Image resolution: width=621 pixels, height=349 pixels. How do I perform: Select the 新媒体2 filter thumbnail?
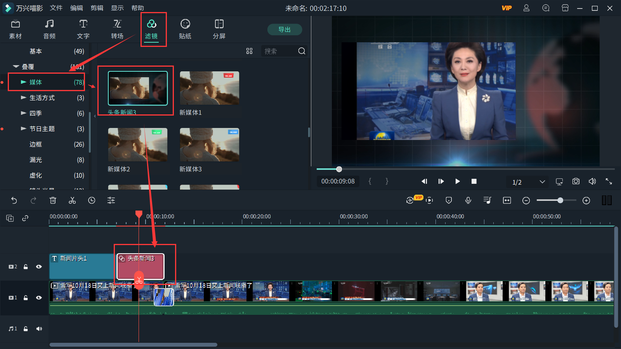point(138,145)
